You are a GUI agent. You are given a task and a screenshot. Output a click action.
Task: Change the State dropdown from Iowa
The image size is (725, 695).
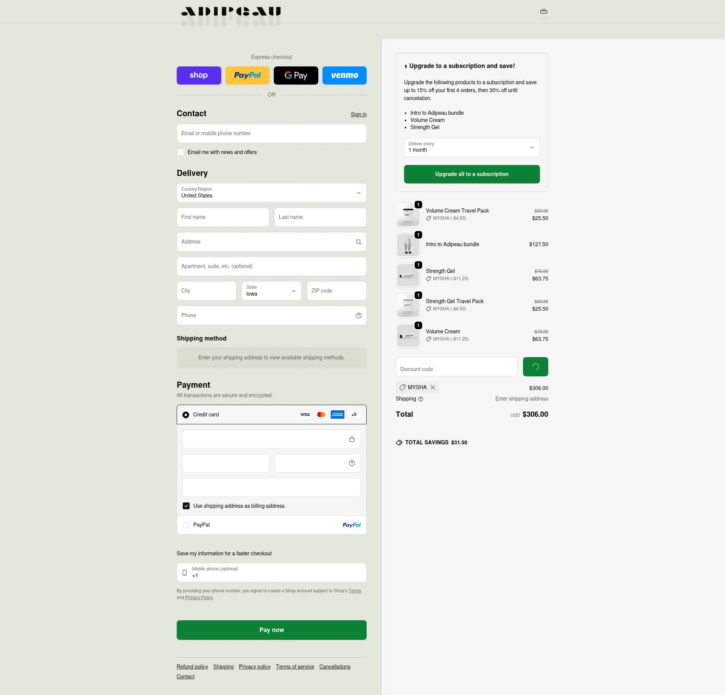click(x=271, y=291)
